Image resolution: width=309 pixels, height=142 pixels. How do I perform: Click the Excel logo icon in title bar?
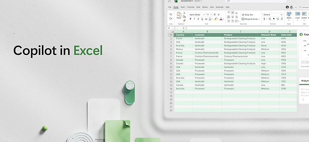pyautogui.click(x=176, y=1)
